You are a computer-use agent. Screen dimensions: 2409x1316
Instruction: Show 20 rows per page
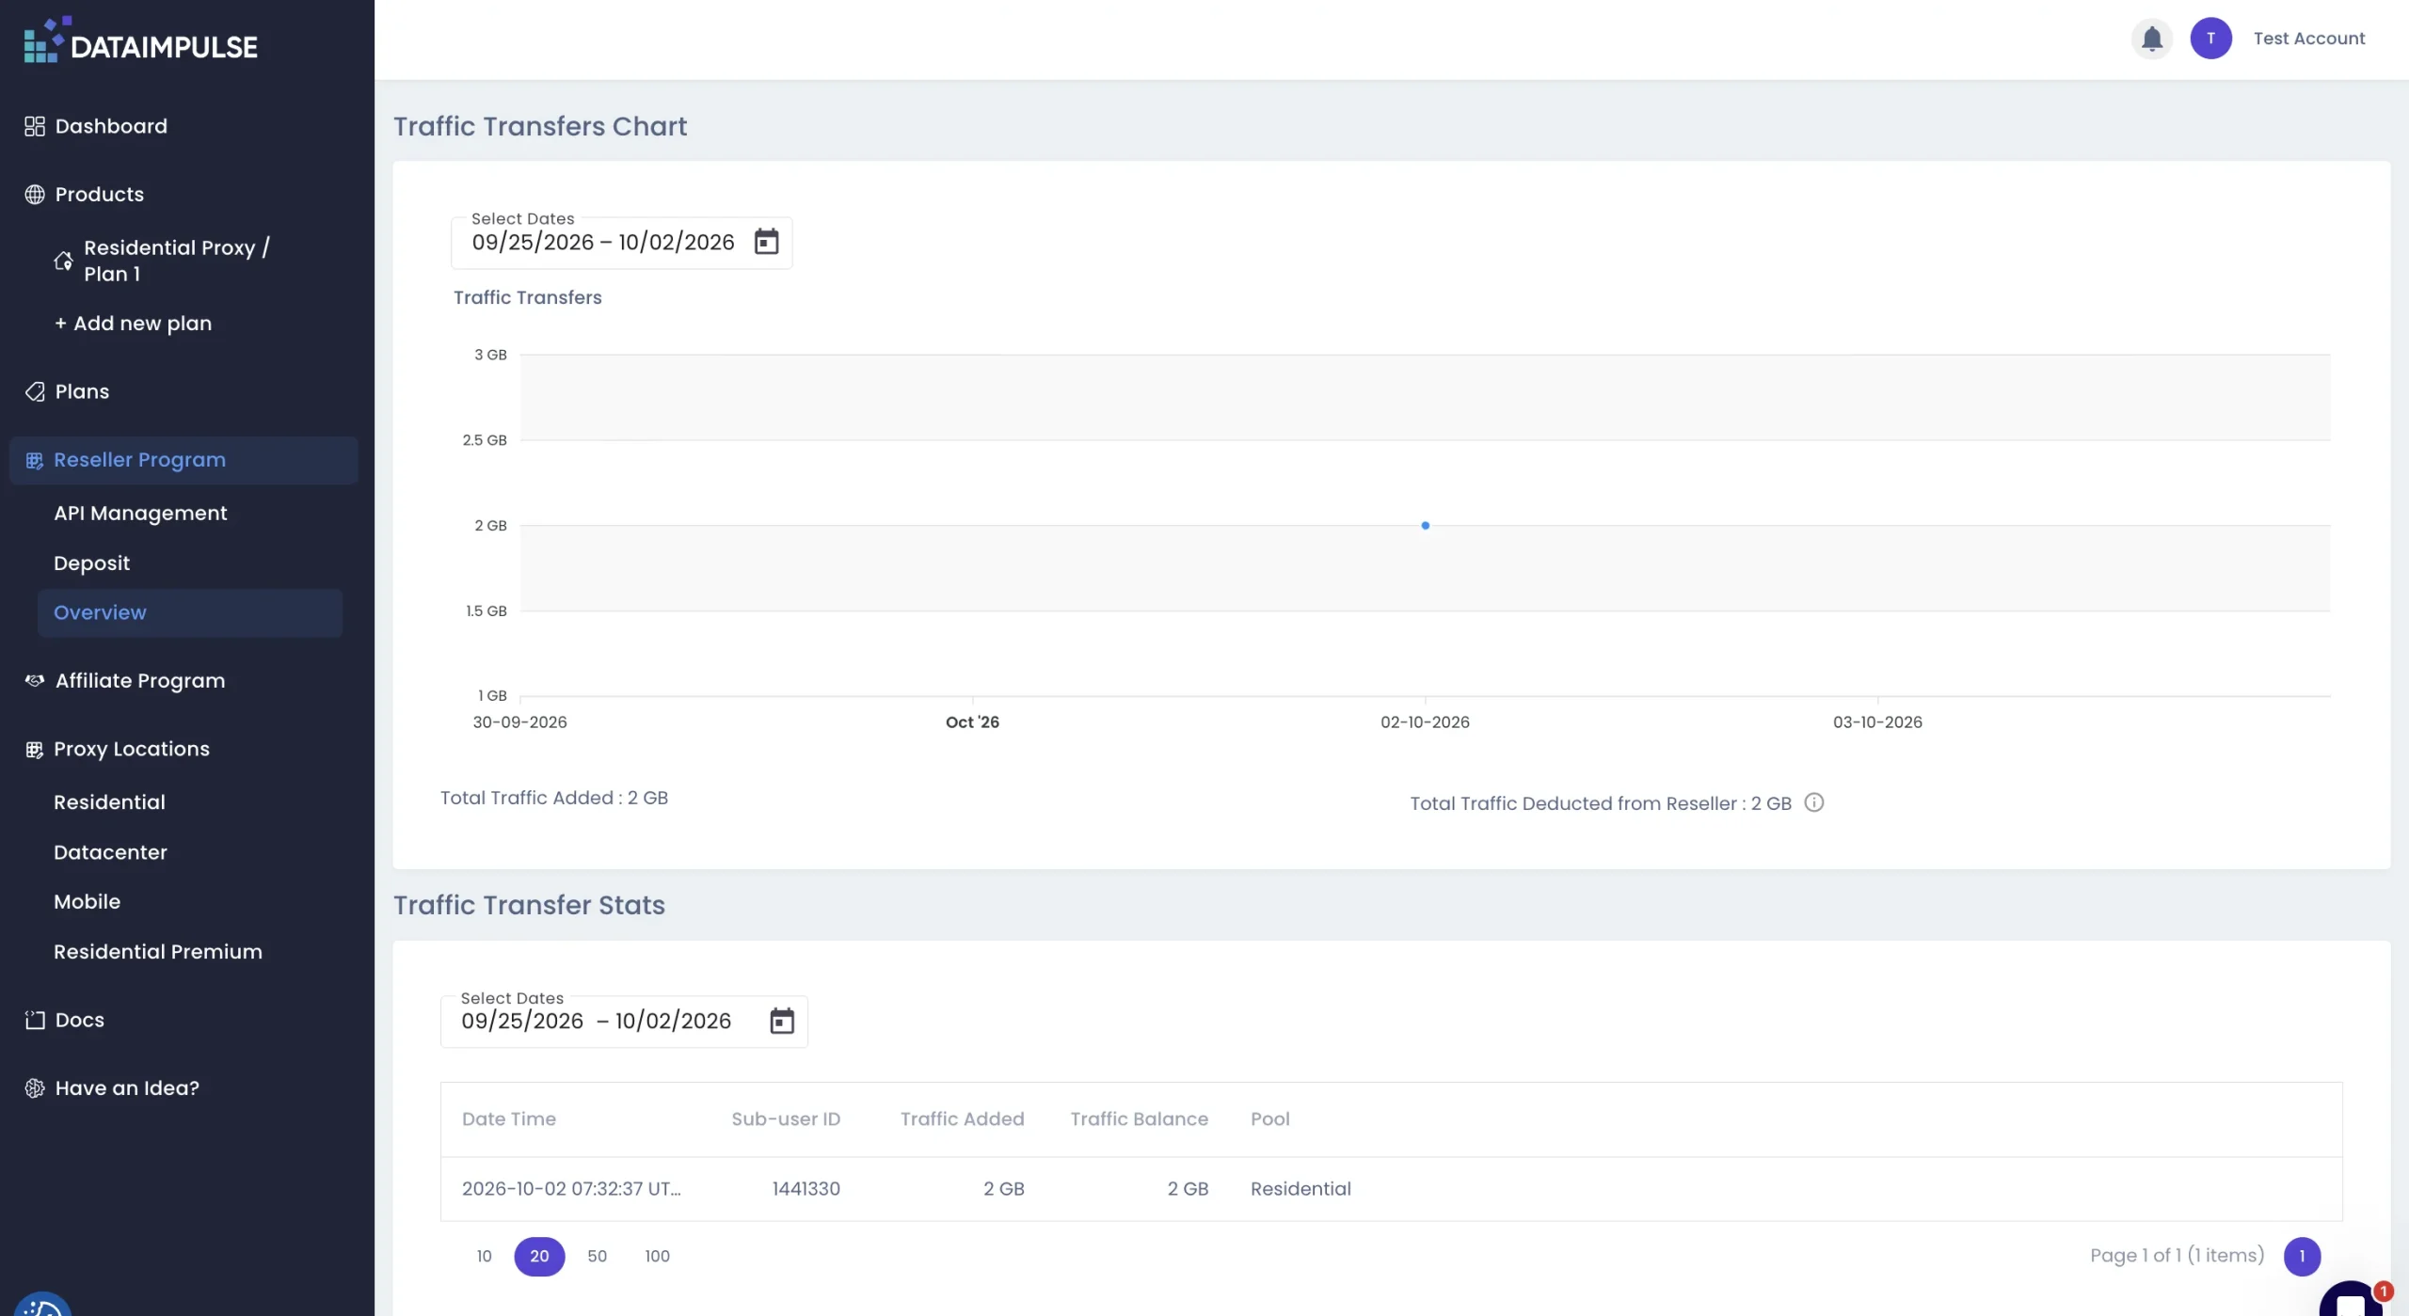pos(539,1256)
